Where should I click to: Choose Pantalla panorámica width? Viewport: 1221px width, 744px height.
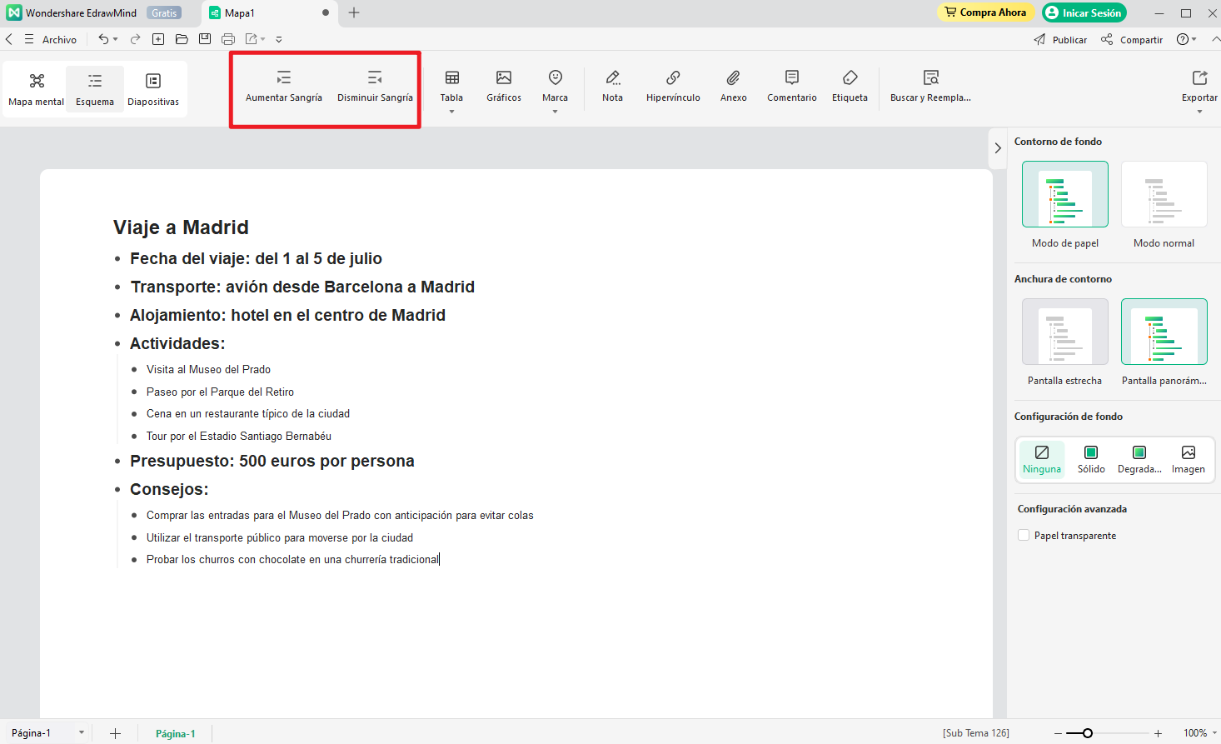(x=1164, y=332)
